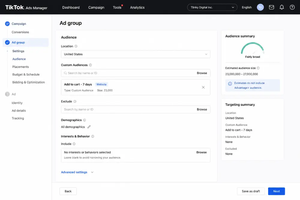This screenshot has height=200, width=300.
Task: Click Save as draft
Action: pyautogui.click(x=250, y=191)
